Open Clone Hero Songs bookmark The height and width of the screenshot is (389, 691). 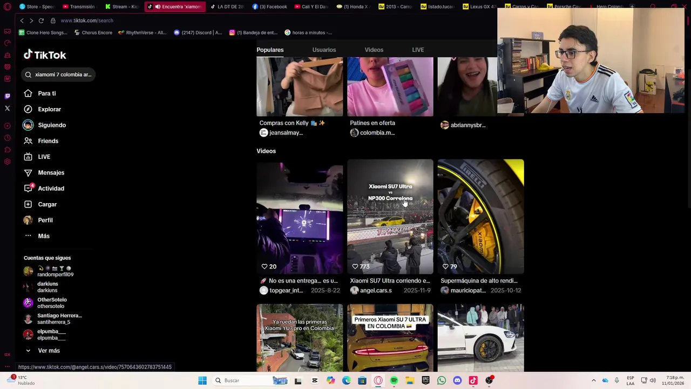pos(43,32)
